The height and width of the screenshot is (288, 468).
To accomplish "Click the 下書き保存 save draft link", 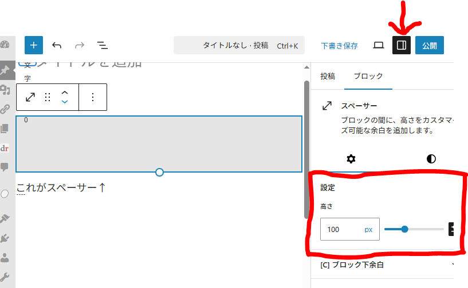I will (339, 46).
